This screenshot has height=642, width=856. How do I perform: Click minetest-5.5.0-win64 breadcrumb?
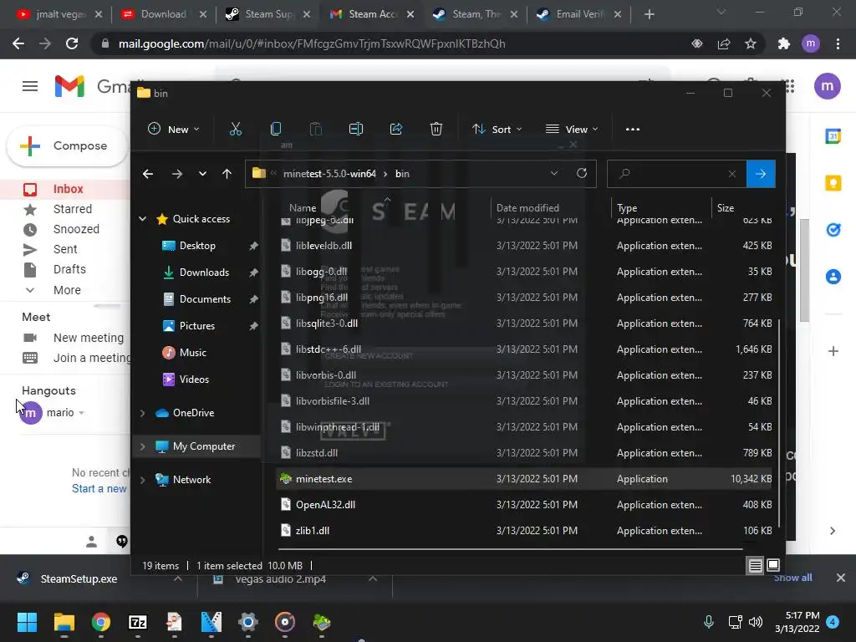pos(329,174)
